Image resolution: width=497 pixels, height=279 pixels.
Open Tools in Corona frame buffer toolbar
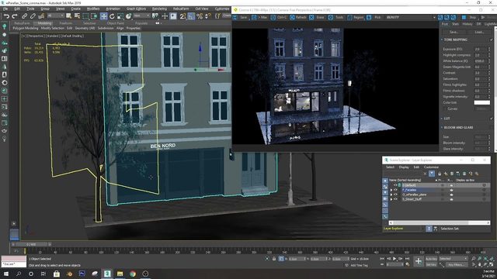click(x=336, y=17)
